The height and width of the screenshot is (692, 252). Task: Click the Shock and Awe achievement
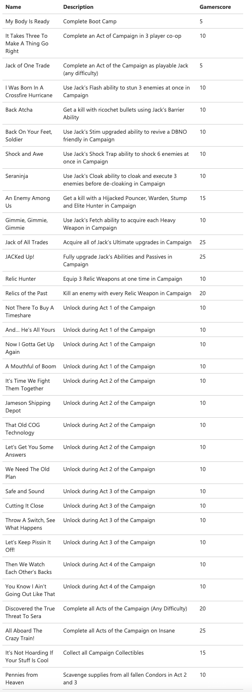coord(24,154)
